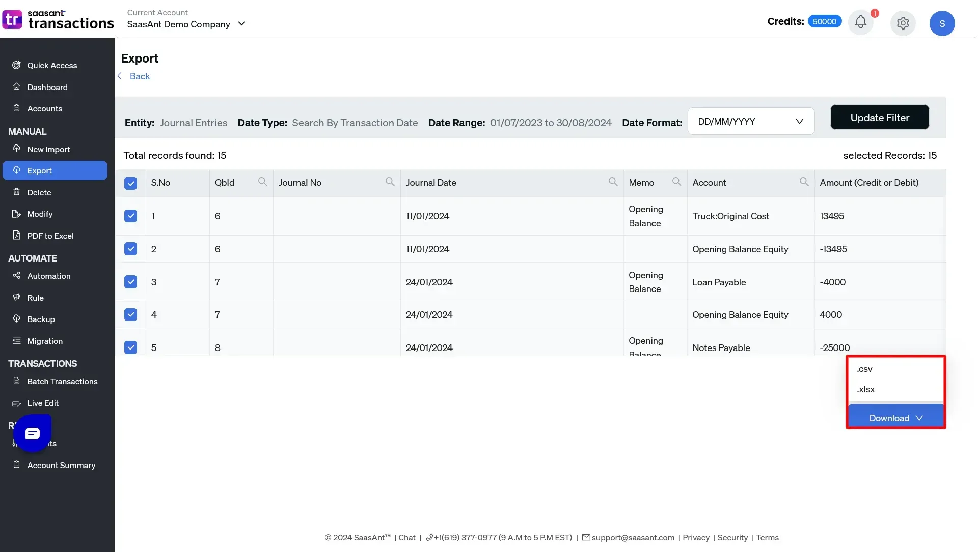Toggle checkbox for record row 3
This screenshot has height=552, width=978.
[130, 282]
